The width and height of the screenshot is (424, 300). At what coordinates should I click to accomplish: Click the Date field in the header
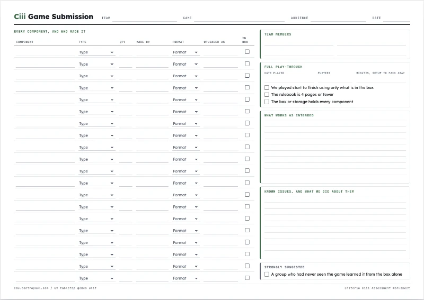point(396,18)
